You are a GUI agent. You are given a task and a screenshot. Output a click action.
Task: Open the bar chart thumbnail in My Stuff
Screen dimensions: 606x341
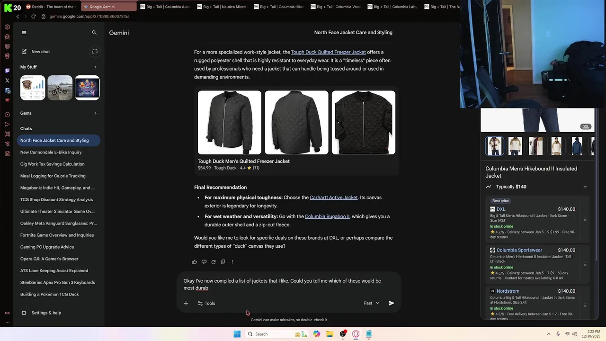click(x=33, y=88)
